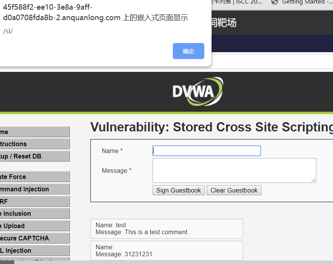The height and width of the screenshot is (264, 333).
Task: Click the horizontal scrollbar thumb at the bottom
Action: [7, 262]
